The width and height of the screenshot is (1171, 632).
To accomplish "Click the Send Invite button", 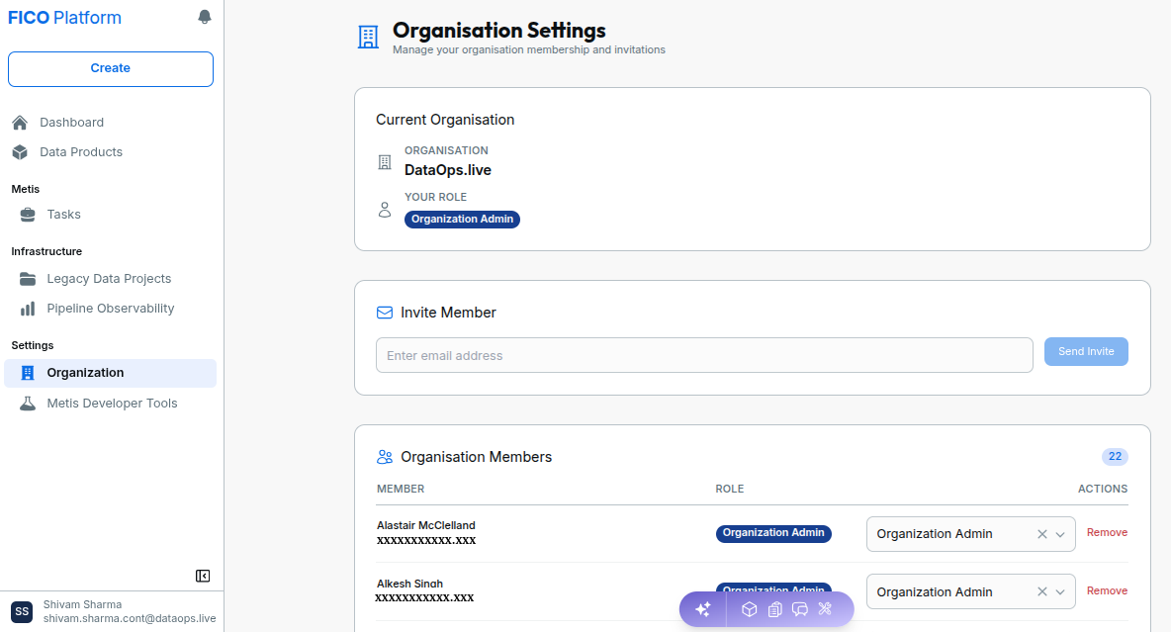I will click(x=1086, y=351).
